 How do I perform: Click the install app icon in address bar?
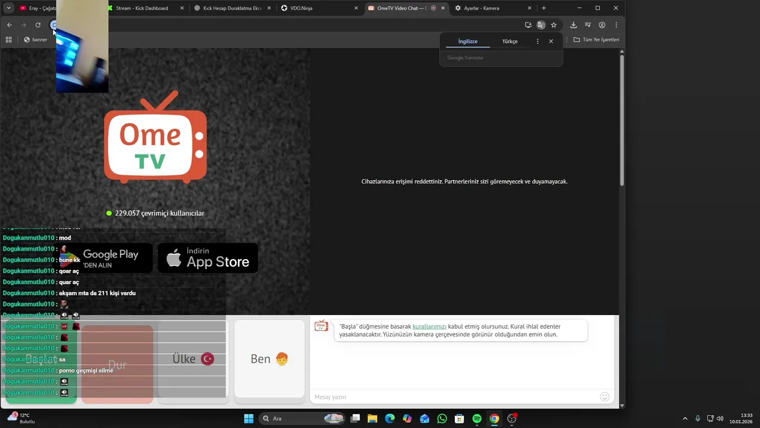pyautogui.click(x=528, y=25)
